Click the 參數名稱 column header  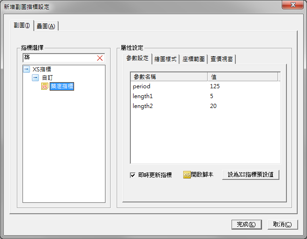coord(169,77)
